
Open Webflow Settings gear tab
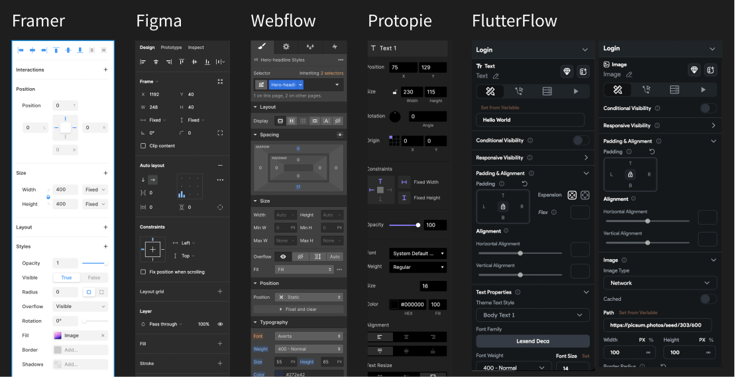pos(286,47)
